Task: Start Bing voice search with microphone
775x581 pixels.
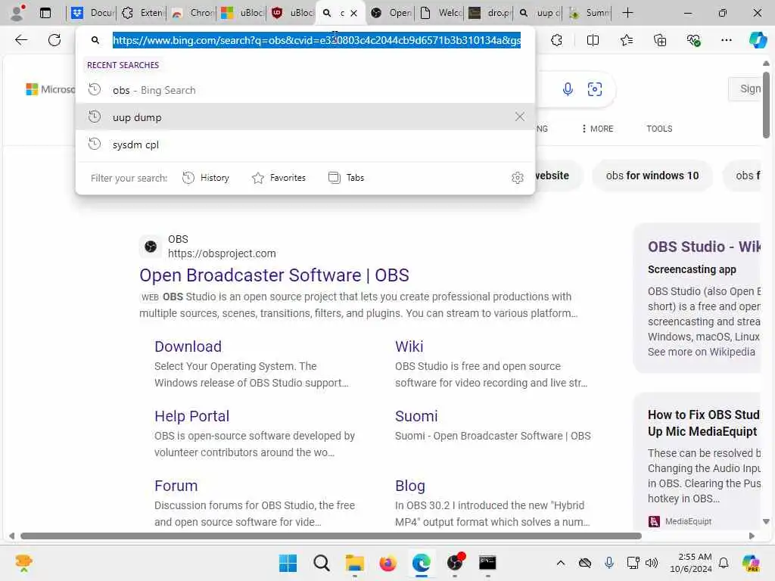Action: 568,89
